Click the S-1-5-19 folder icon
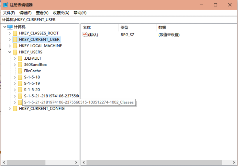238x166 pixels. pos(20,83)
